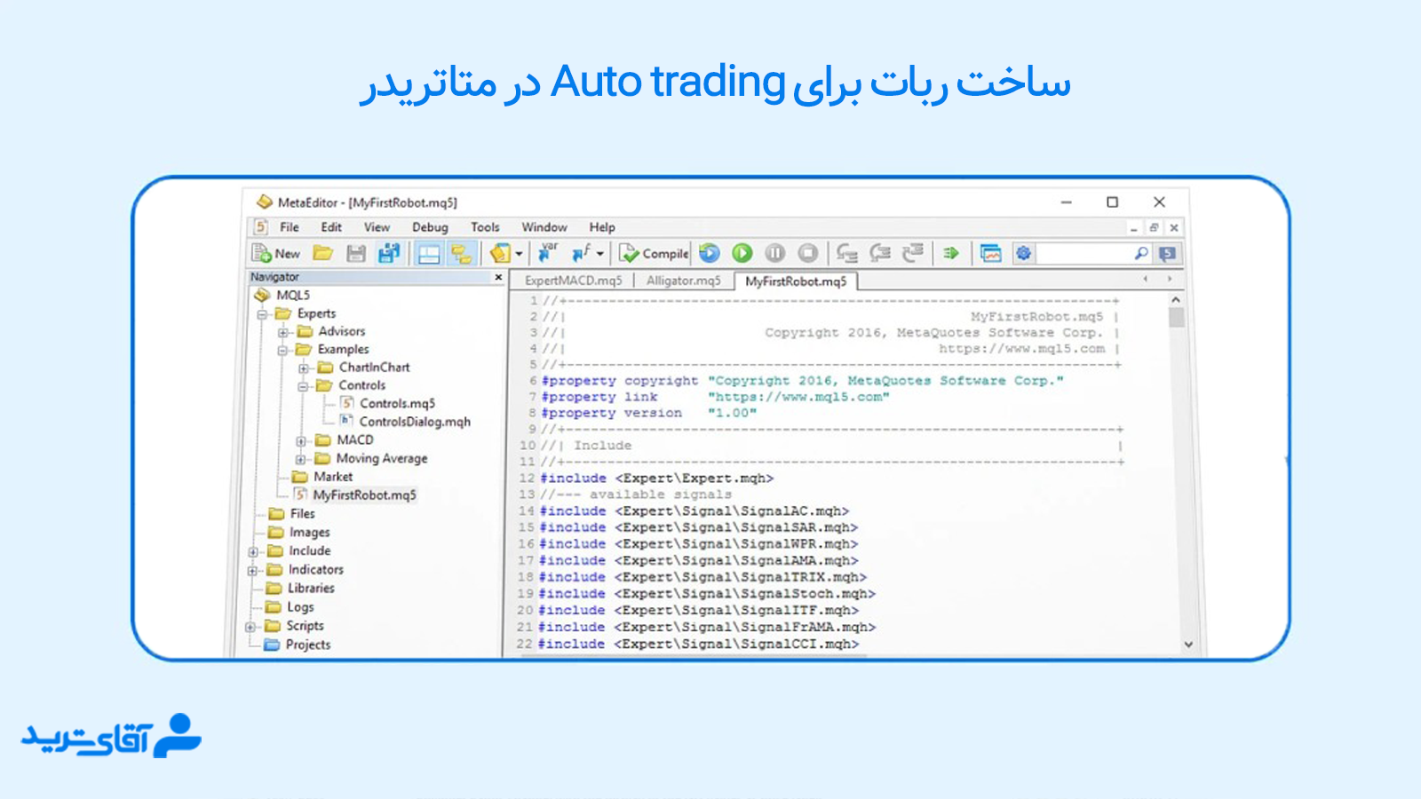Click the magnifier search icon
This screenshot has height=799, width=1421.
(1141, 254)
